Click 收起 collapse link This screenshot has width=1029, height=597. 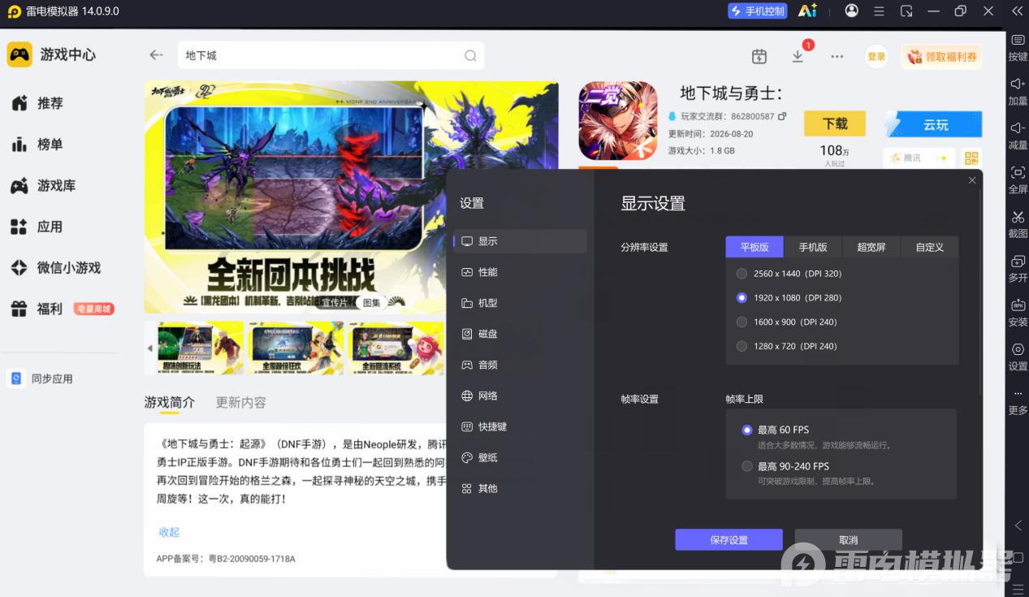click(x=169, y=532)
